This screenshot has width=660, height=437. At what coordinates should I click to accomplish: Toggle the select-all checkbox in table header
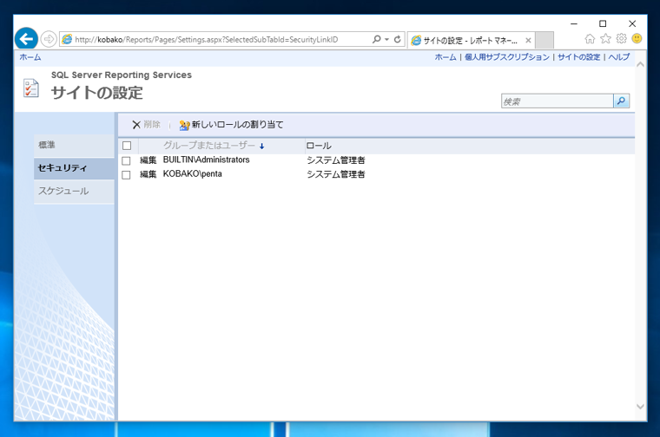click(x=127, y=146)
